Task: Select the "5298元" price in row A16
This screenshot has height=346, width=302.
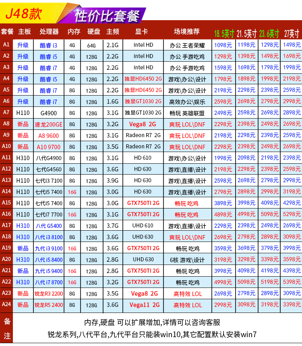Action: click(292, 214)
